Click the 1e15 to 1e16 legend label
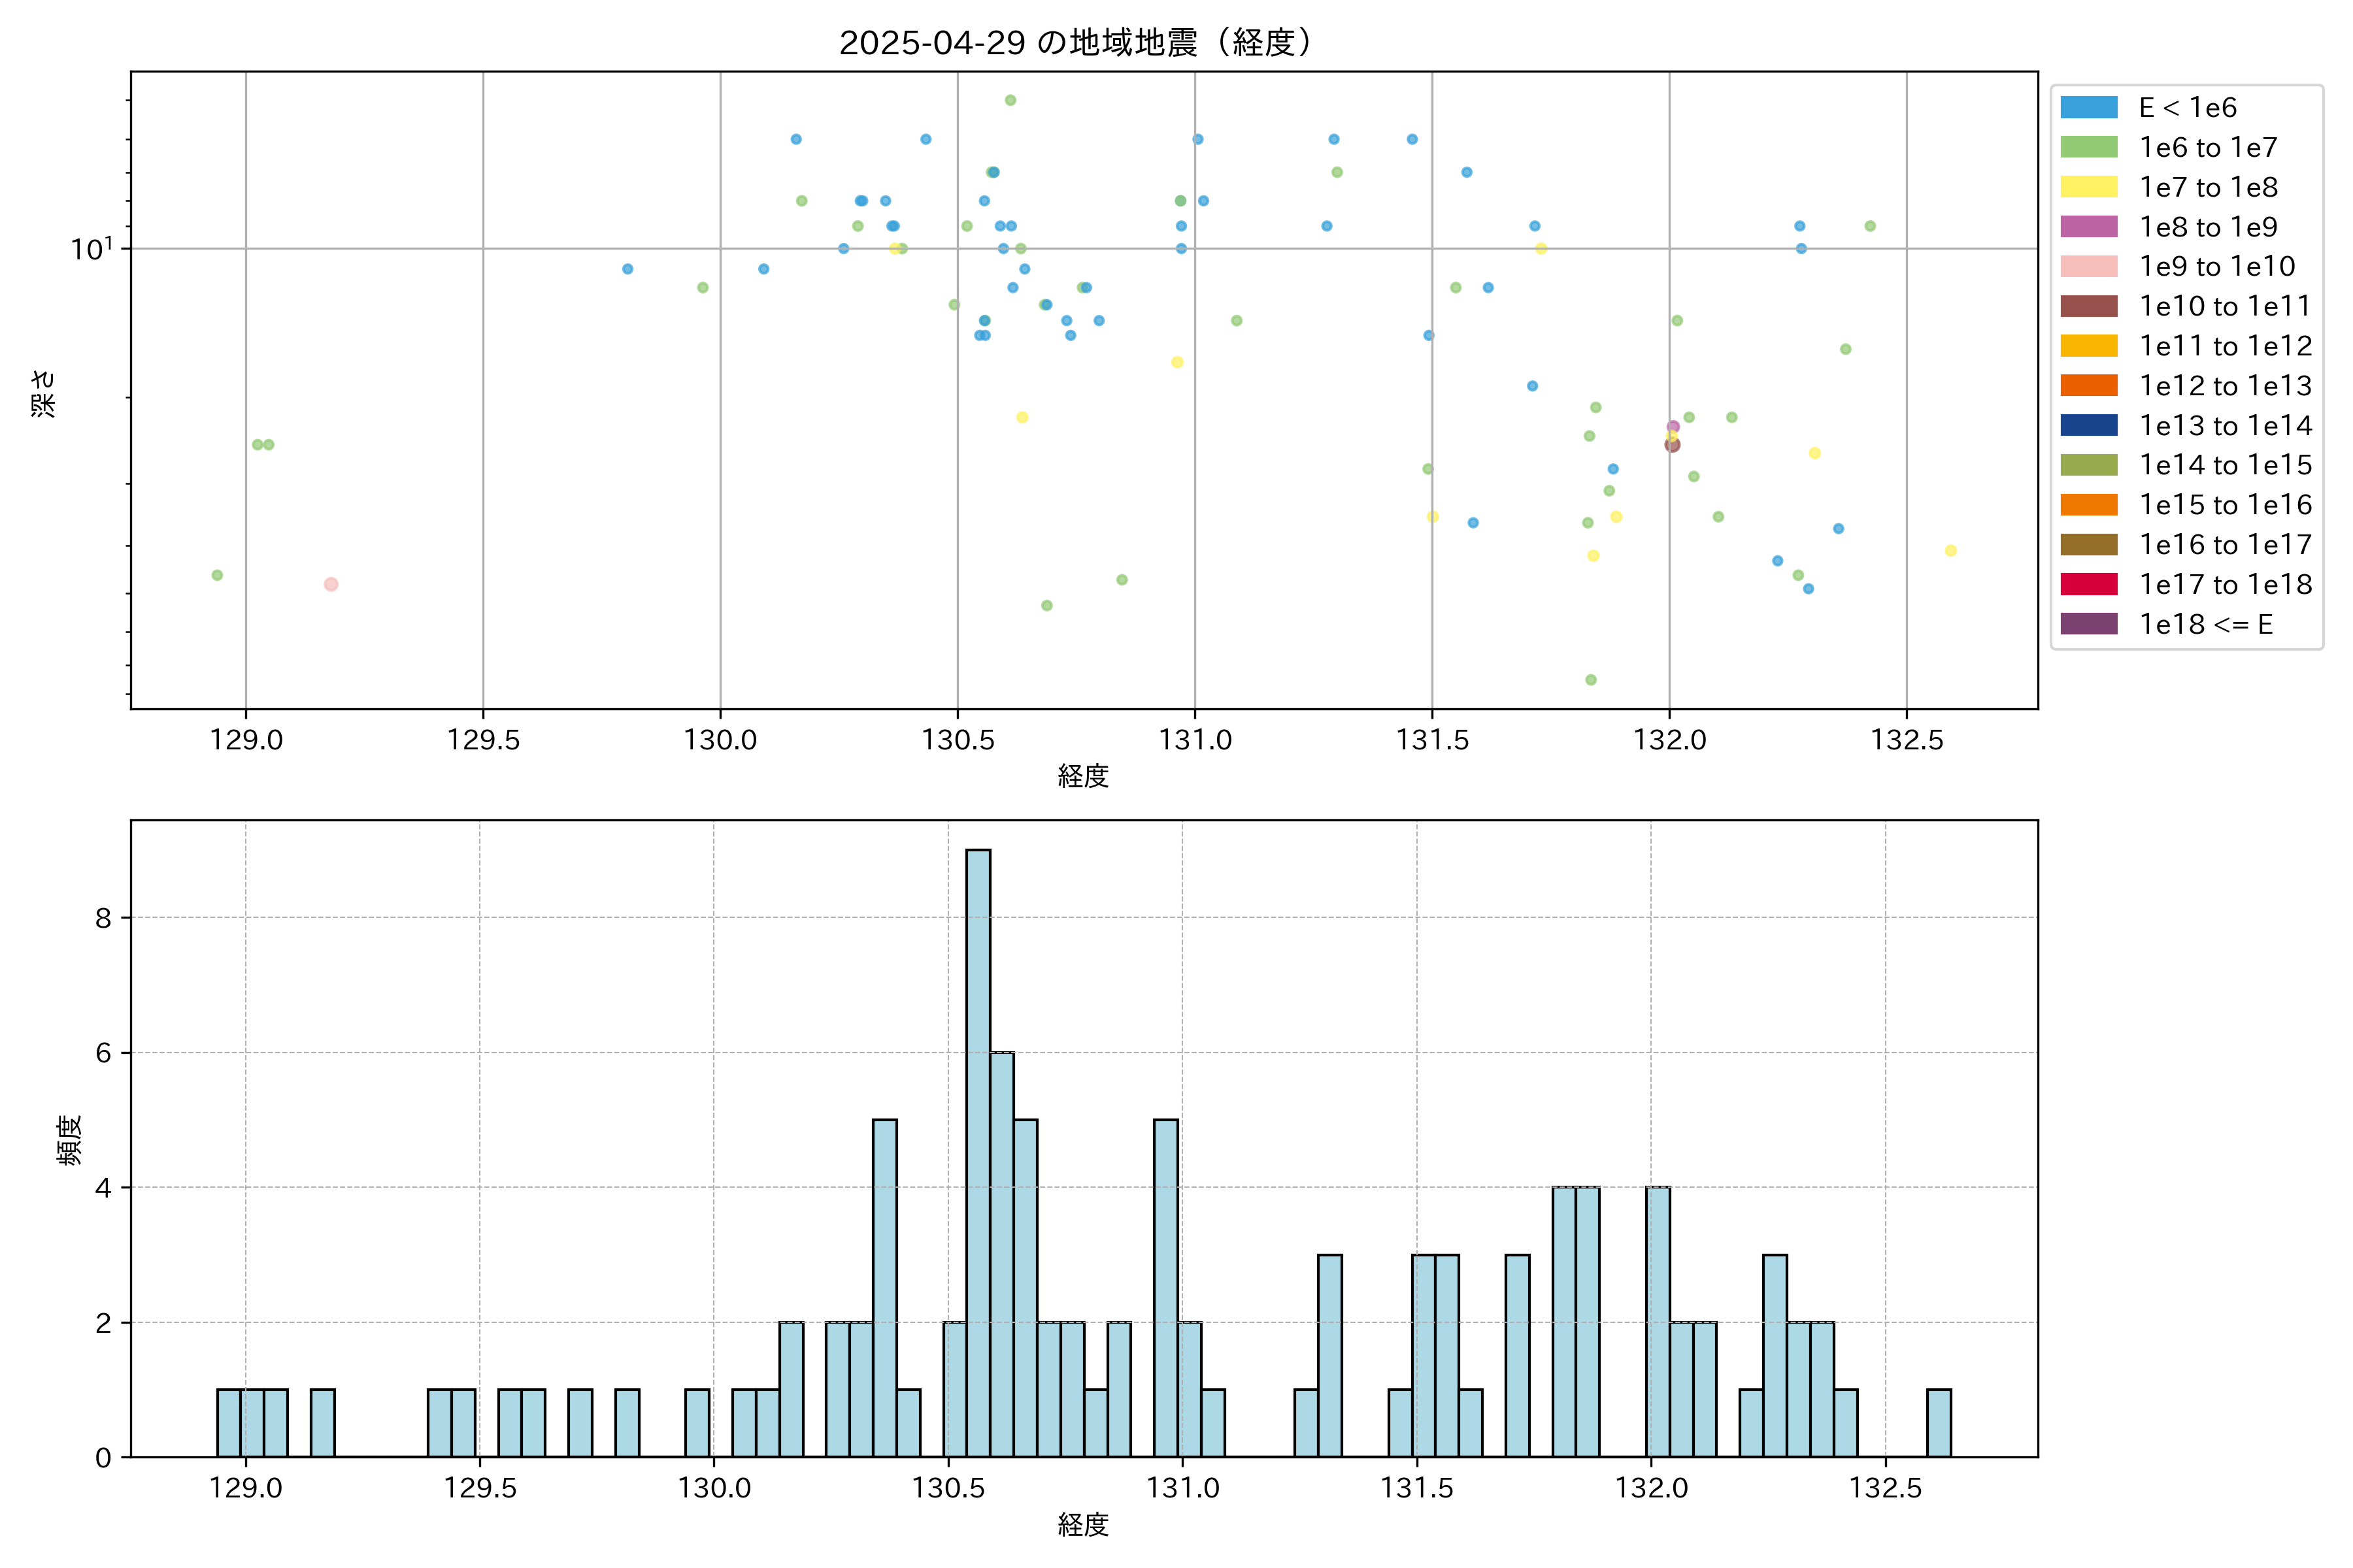Screen dimensions: 2353x1568 [2224, 505]
